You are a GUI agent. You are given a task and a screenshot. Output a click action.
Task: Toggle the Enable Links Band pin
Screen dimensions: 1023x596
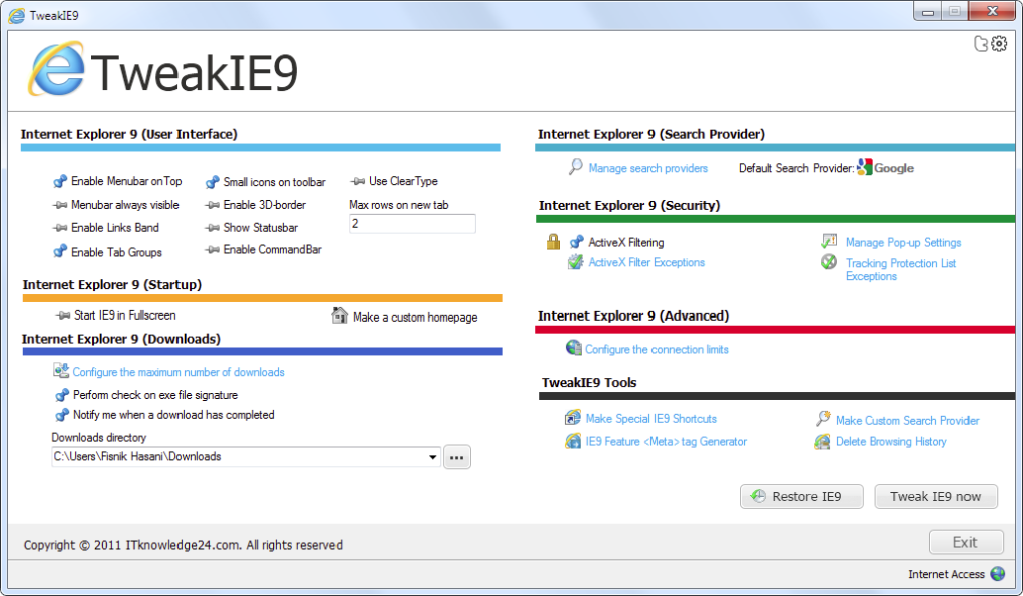60,228
